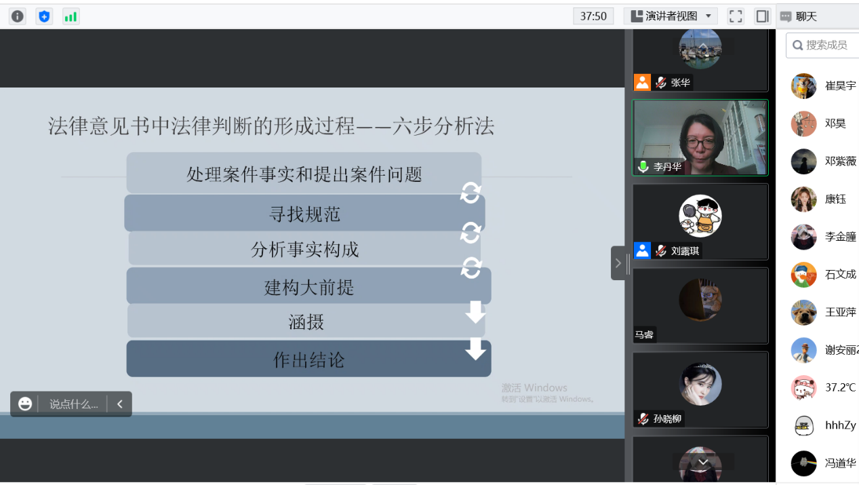Open the emoji reaction smiley icon
The width and height of the screenshot is (859, 485).
click(x=25, y=404)
